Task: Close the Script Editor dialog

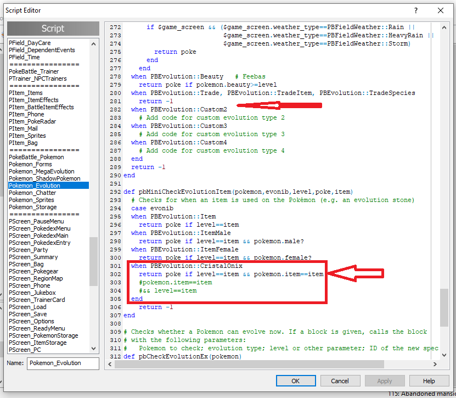Action: pyautogui.click(x=441, y=10)
